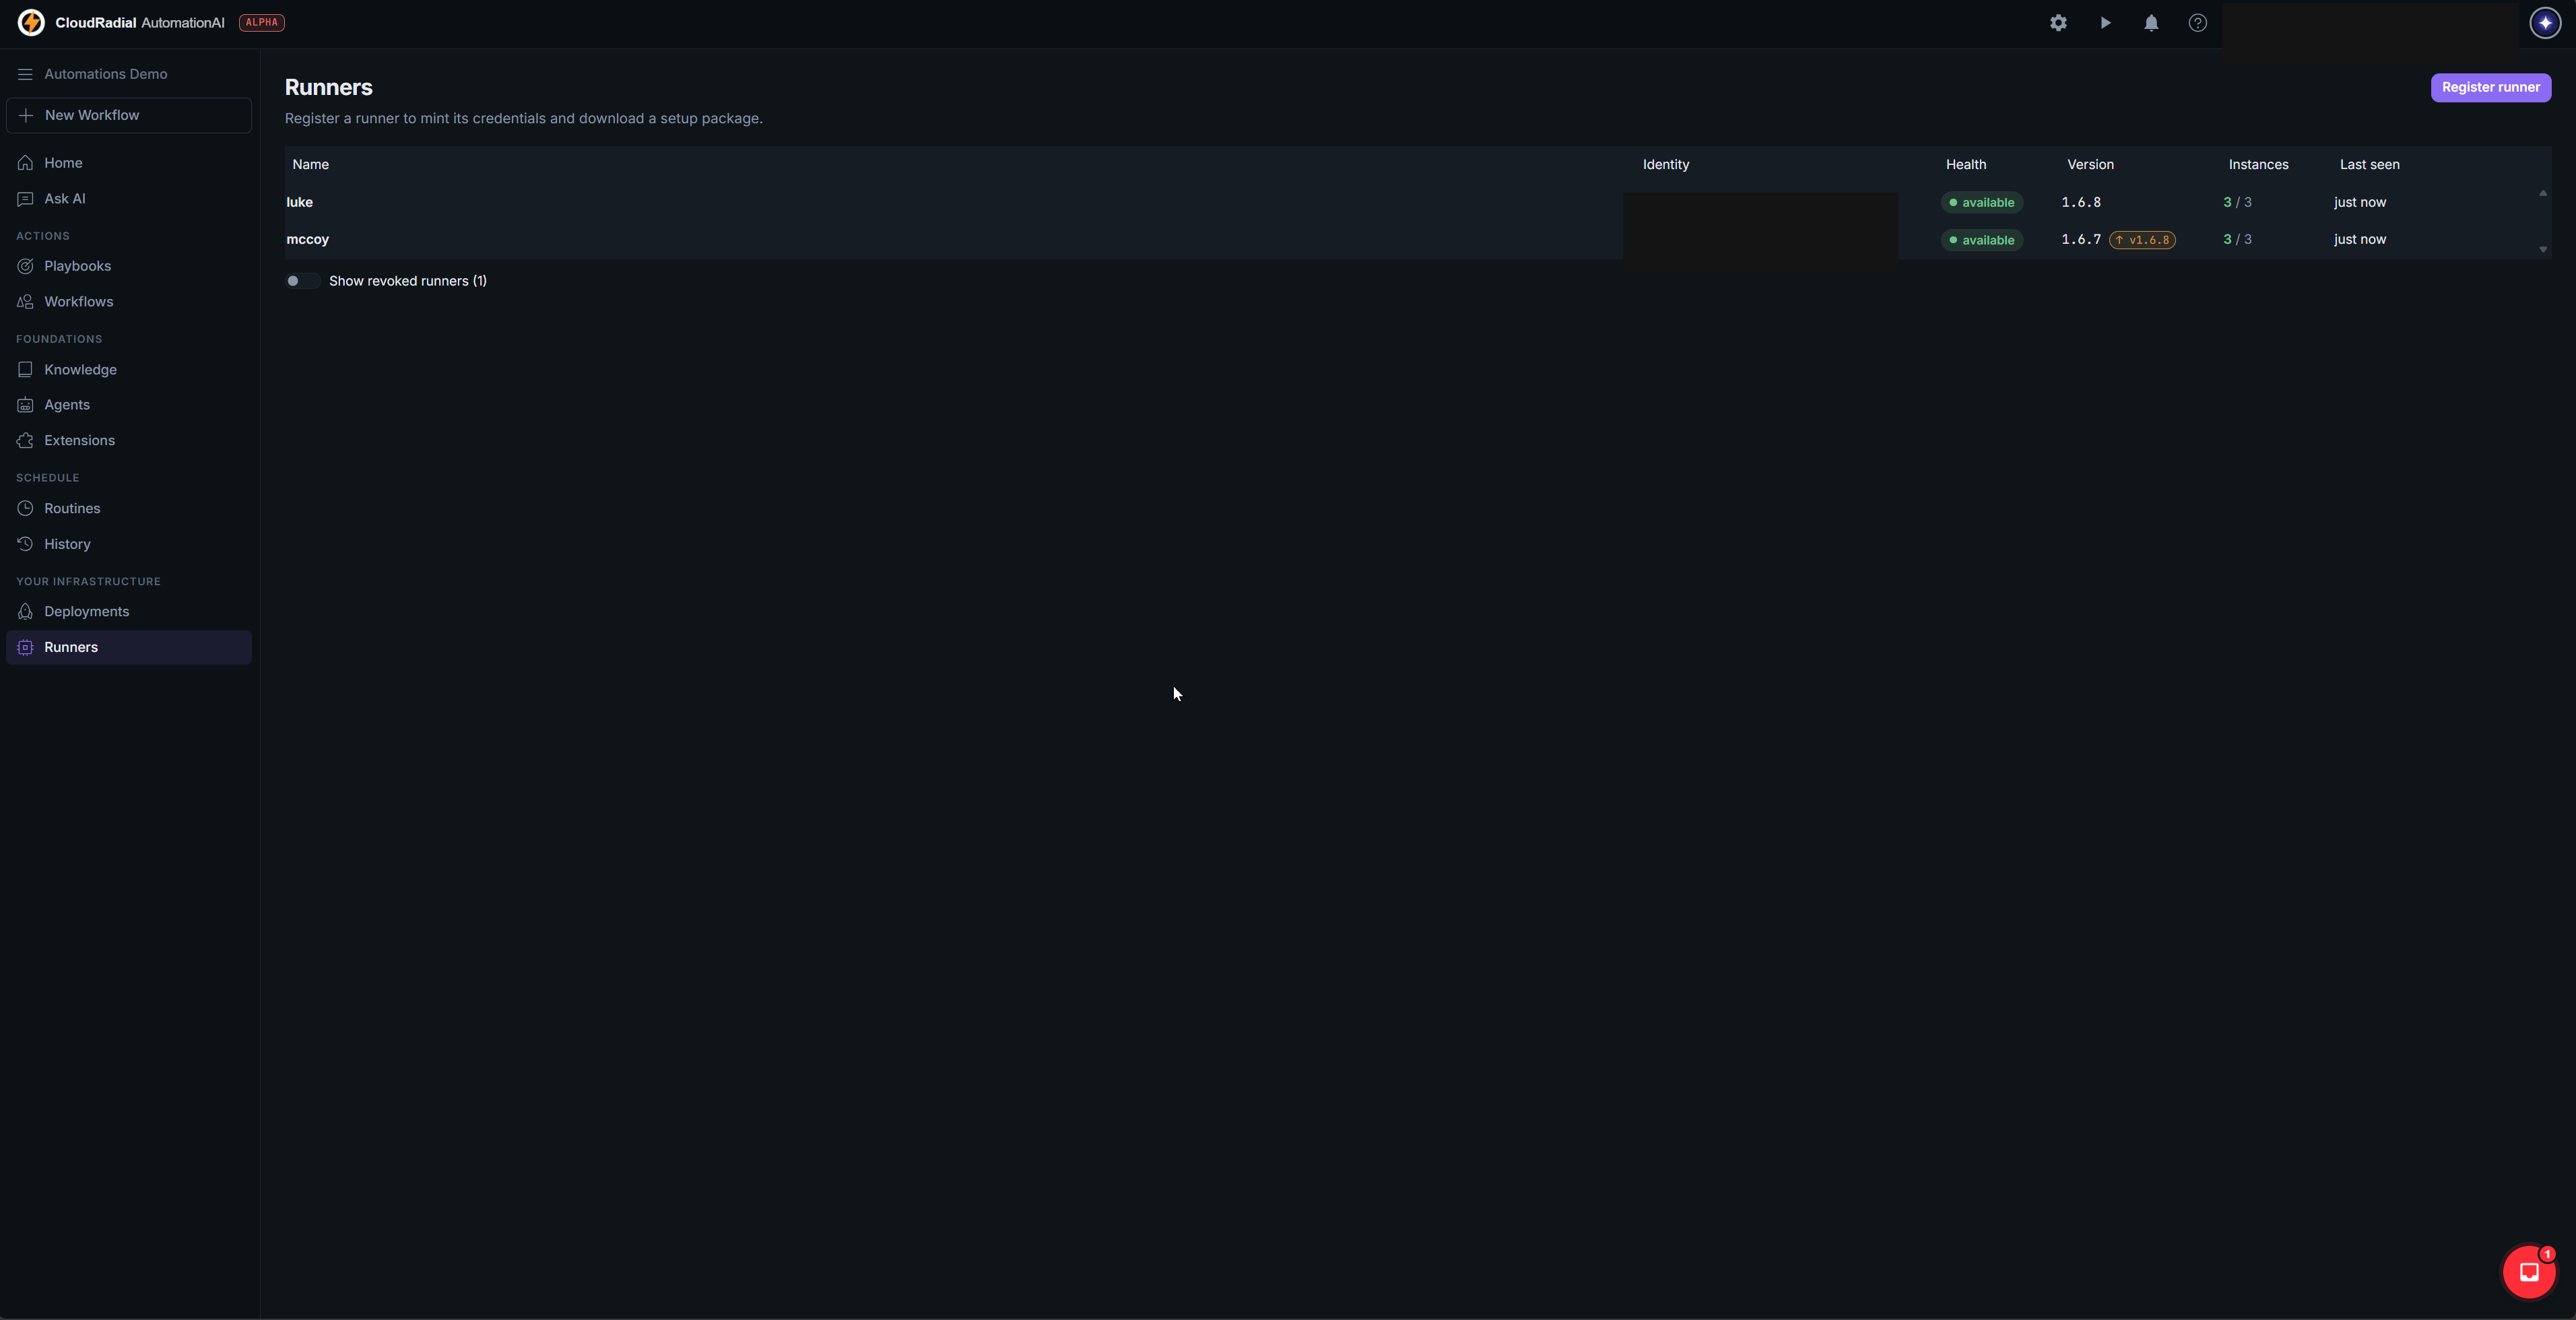Click available health badge for mccoy
The height and width of the screenshot is (1320, 2576).
(x=1982, y=240)
